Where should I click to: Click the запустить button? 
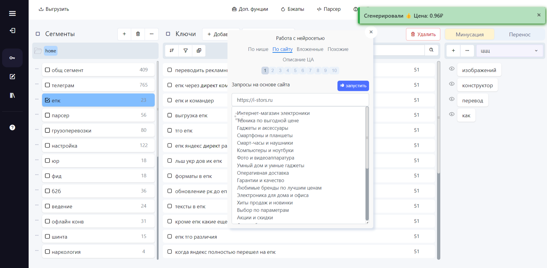353,86
